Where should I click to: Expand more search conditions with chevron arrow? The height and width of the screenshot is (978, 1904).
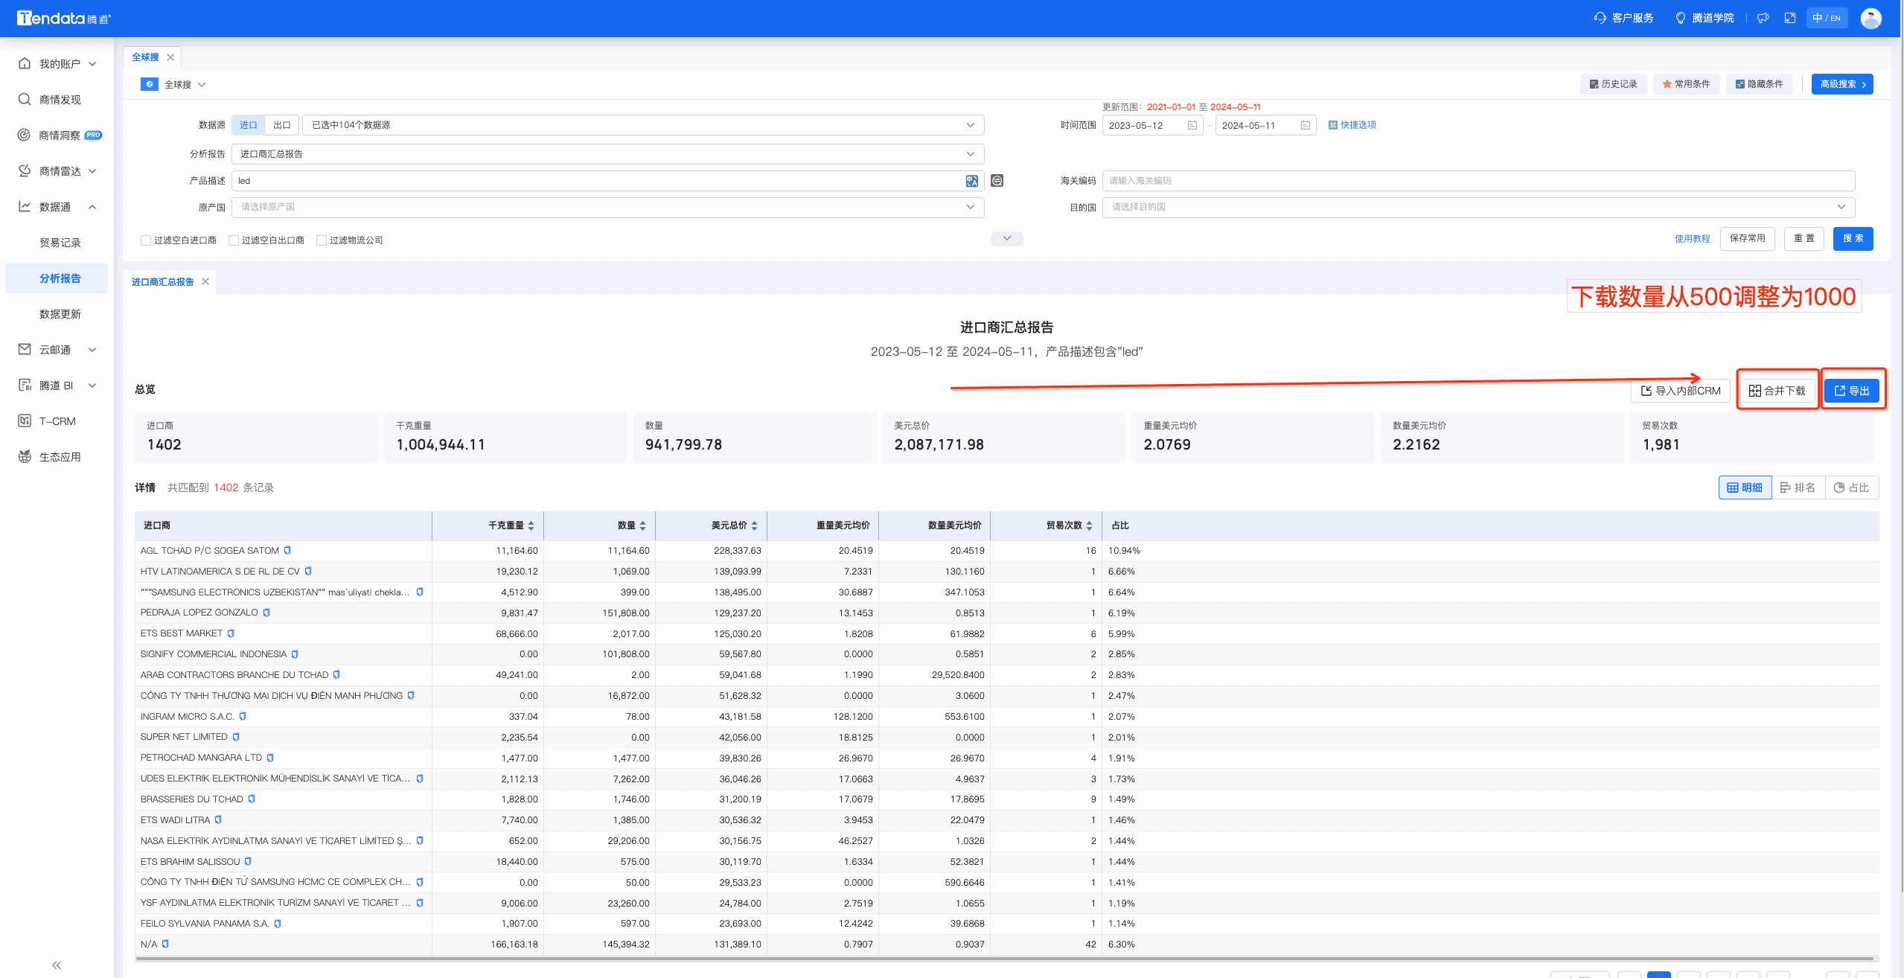pos(1006,238)
